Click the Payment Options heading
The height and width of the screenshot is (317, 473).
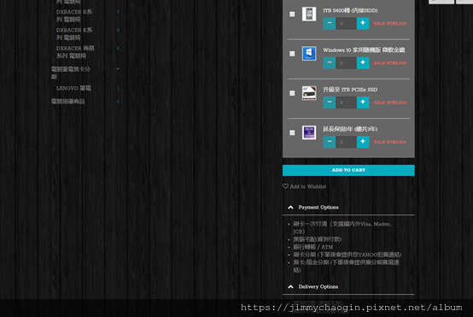[318, 208]
